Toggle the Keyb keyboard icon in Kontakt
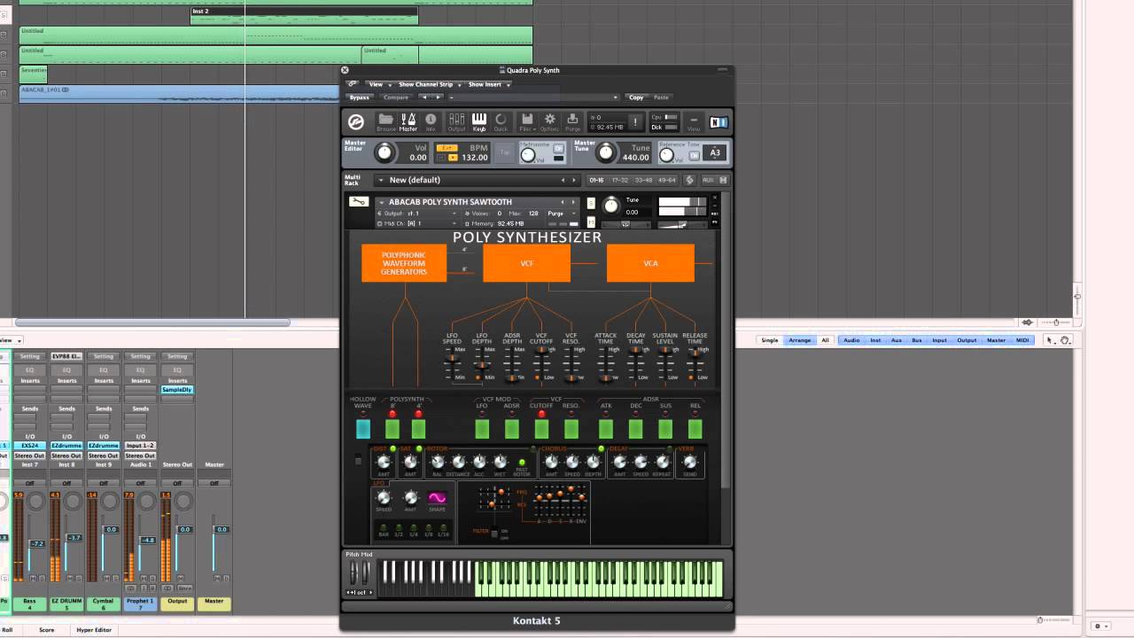Viewport: 1134px width, 638px height. click(x=479, y=121)
